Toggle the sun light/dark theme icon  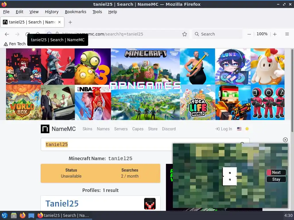pyautogui.click(x=247, y=129)
